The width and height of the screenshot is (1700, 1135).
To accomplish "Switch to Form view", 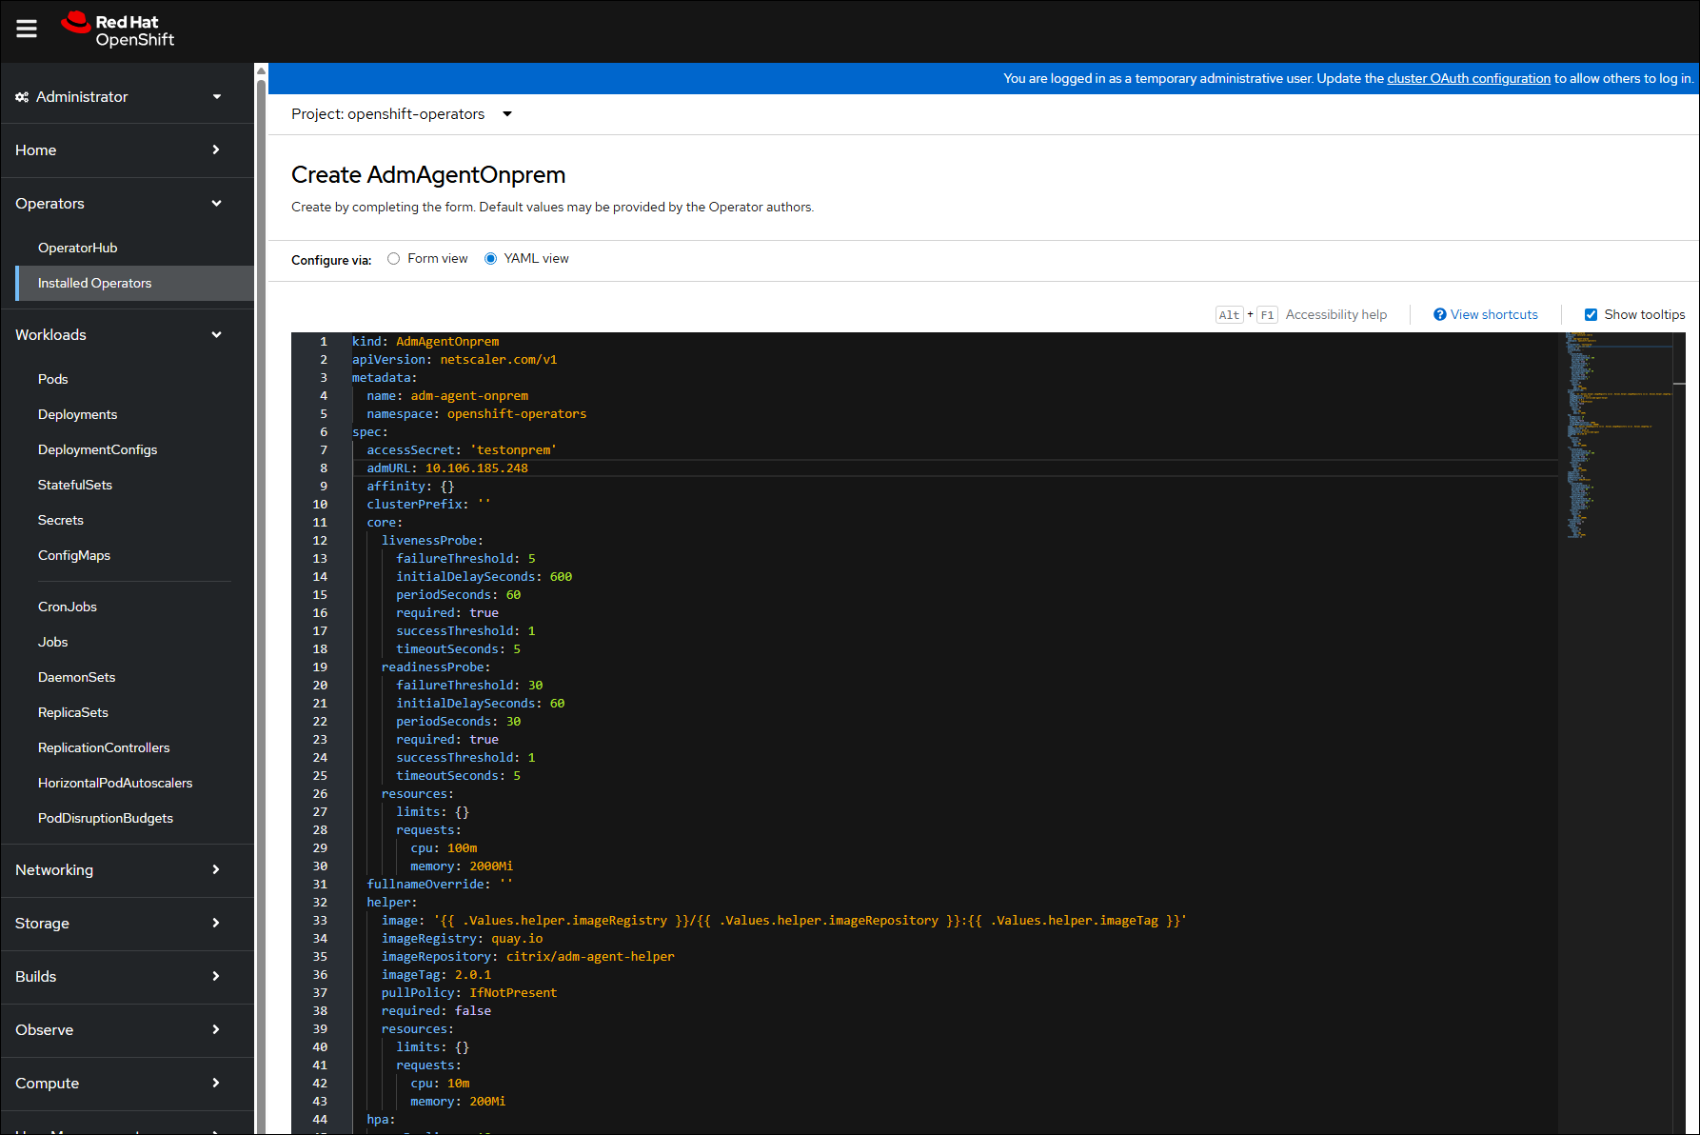I will [394, 258].
